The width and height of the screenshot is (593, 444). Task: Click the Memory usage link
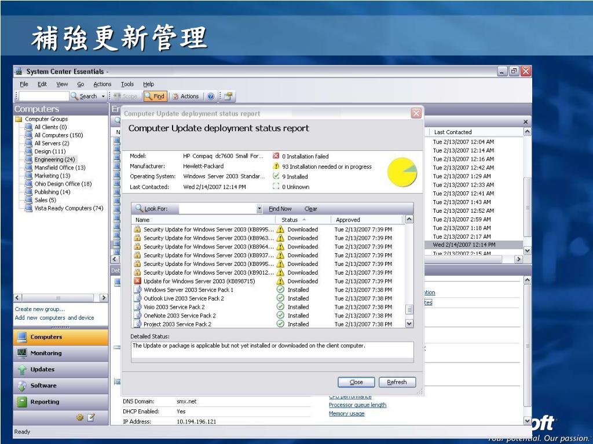pos(346,413)
